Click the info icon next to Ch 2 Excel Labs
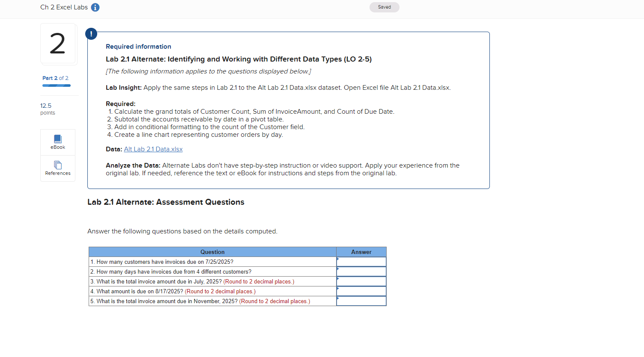This screenshot has height=357, width=644. [x=95, y=7]
